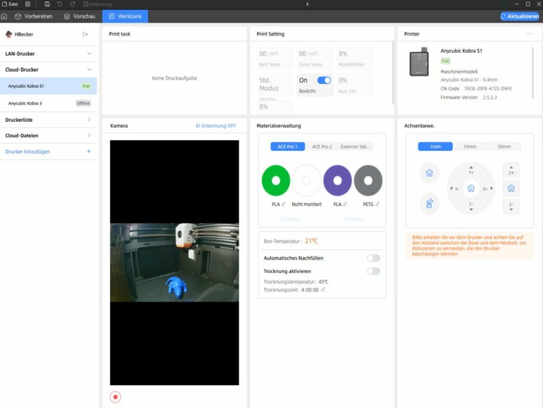Viewport: 543px width, 408px height.
Task: Toggle Automatisches Nachfüllen switch
Action: 373,258
